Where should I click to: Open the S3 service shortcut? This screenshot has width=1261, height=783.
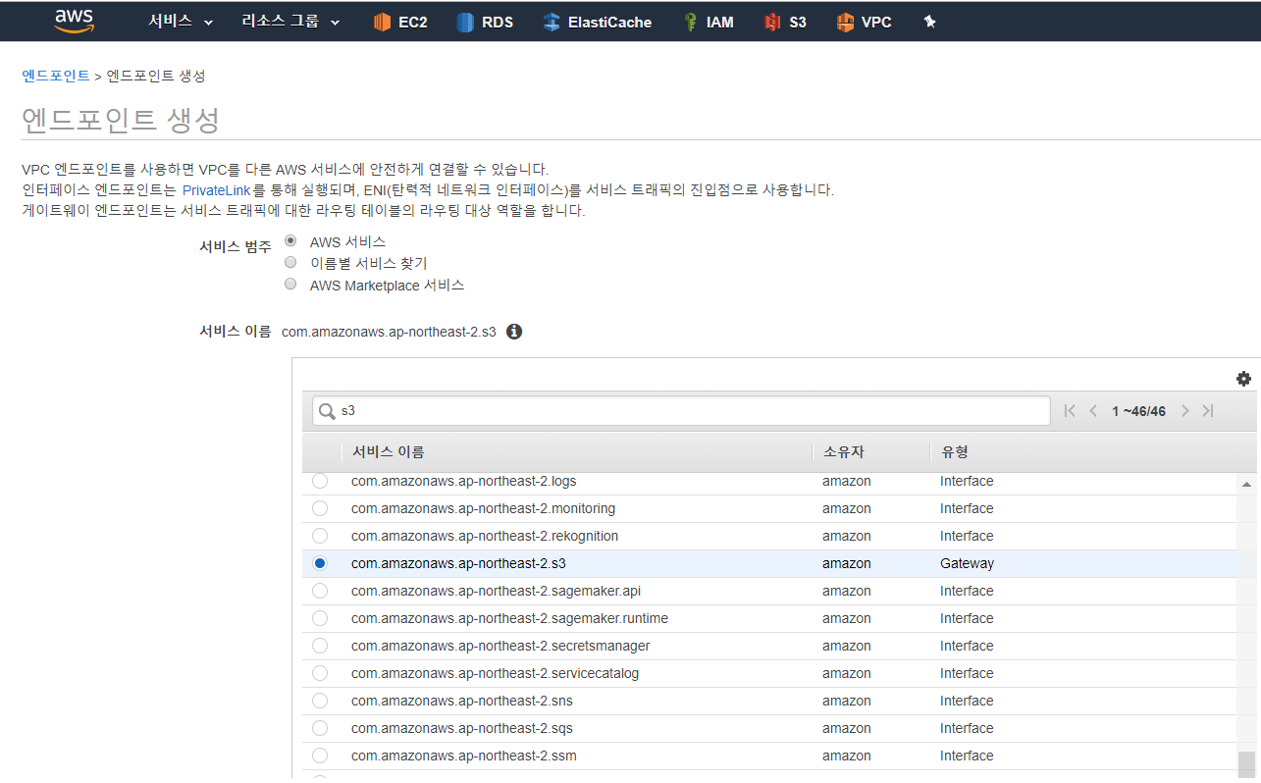point(785,22)
